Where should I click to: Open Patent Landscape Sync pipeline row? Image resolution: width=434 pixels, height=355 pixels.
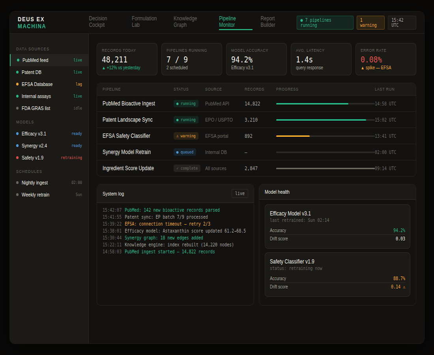tap(256, 120)
